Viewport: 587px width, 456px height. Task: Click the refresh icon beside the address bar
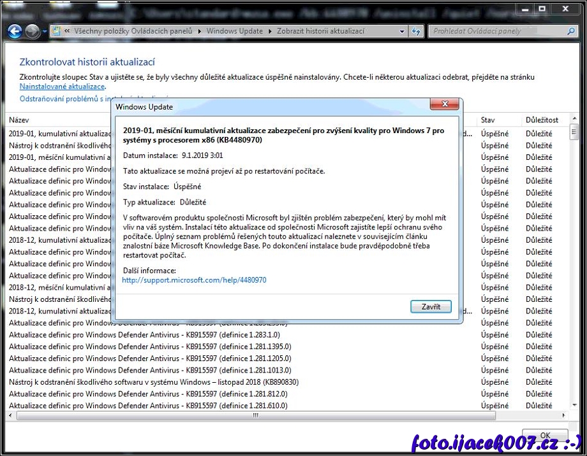tap(417, 31)
